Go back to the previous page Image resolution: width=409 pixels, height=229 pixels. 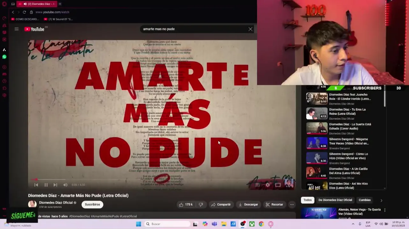[13, 12]
